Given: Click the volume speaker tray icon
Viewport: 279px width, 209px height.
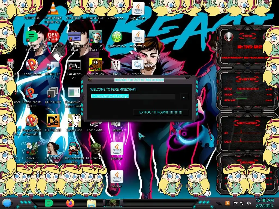Looking at the screenshot, I should click(249, 203).
